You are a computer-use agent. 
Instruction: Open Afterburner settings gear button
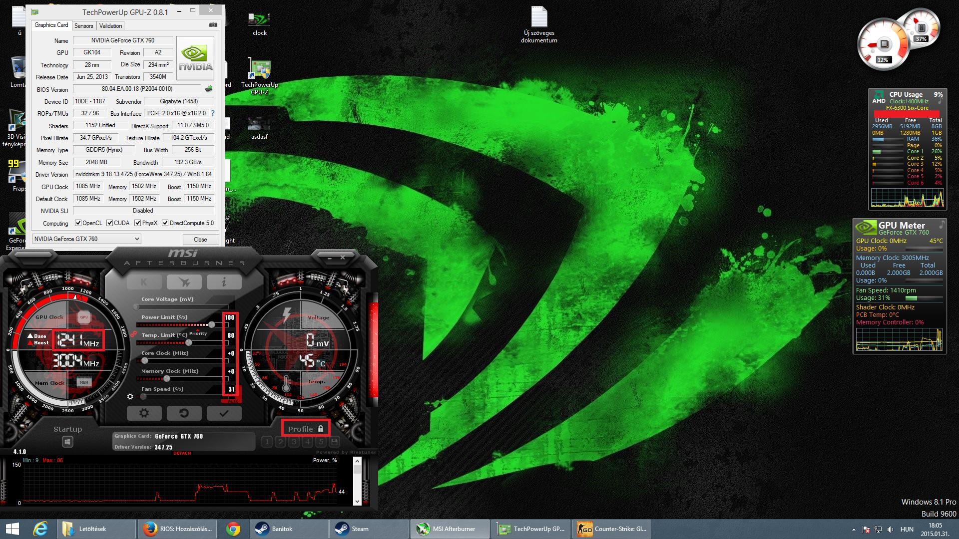click(144, 413)
